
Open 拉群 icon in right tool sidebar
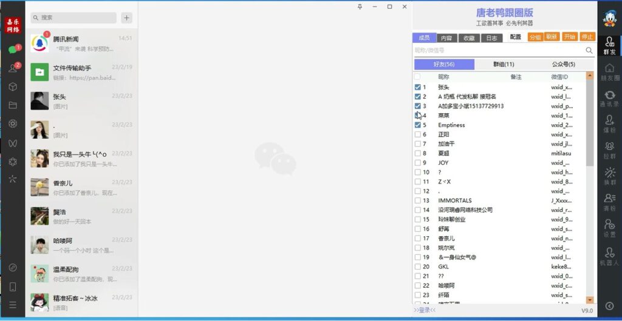pyautogui.click(x=610, y=150)
